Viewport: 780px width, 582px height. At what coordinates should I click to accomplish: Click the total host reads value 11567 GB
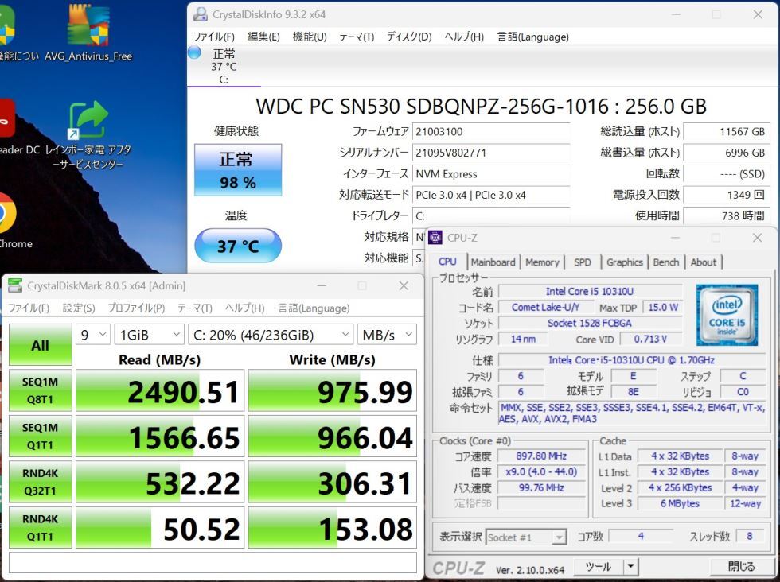coord(727,132)
